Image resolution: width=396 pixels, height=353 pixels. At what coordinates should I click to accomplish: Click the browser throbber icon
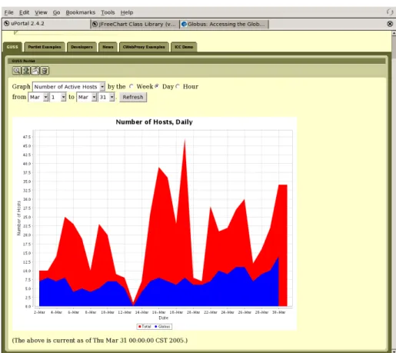click(390, 12)
